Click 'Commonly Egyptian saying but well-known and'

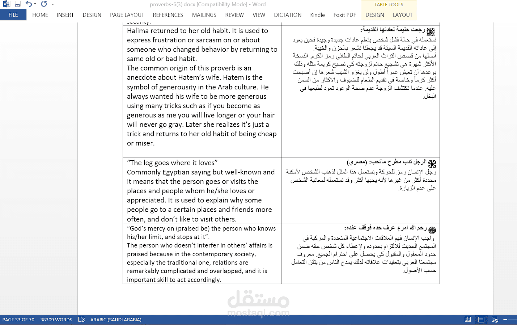[201, 172]
